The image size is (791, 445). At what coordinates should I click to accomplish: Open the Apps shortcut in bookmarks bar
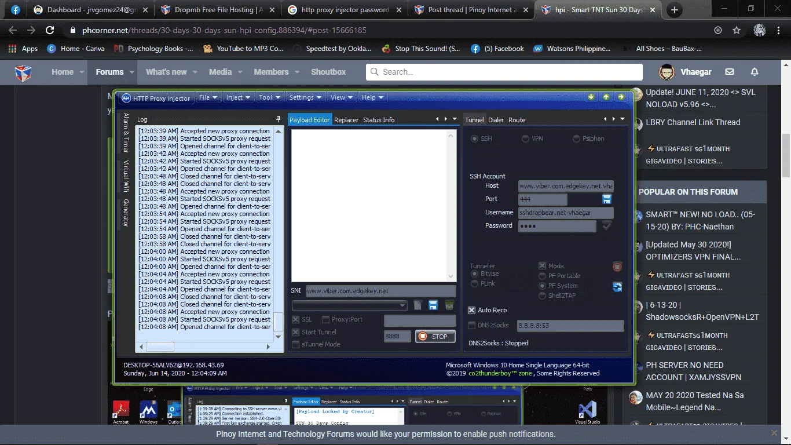point(23,49)
